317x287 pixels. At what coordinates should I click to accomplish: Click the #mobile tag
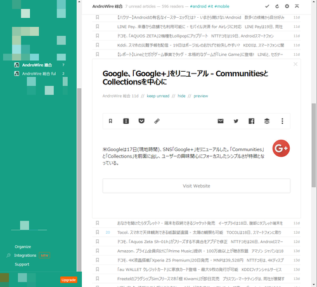click(222, 6)
